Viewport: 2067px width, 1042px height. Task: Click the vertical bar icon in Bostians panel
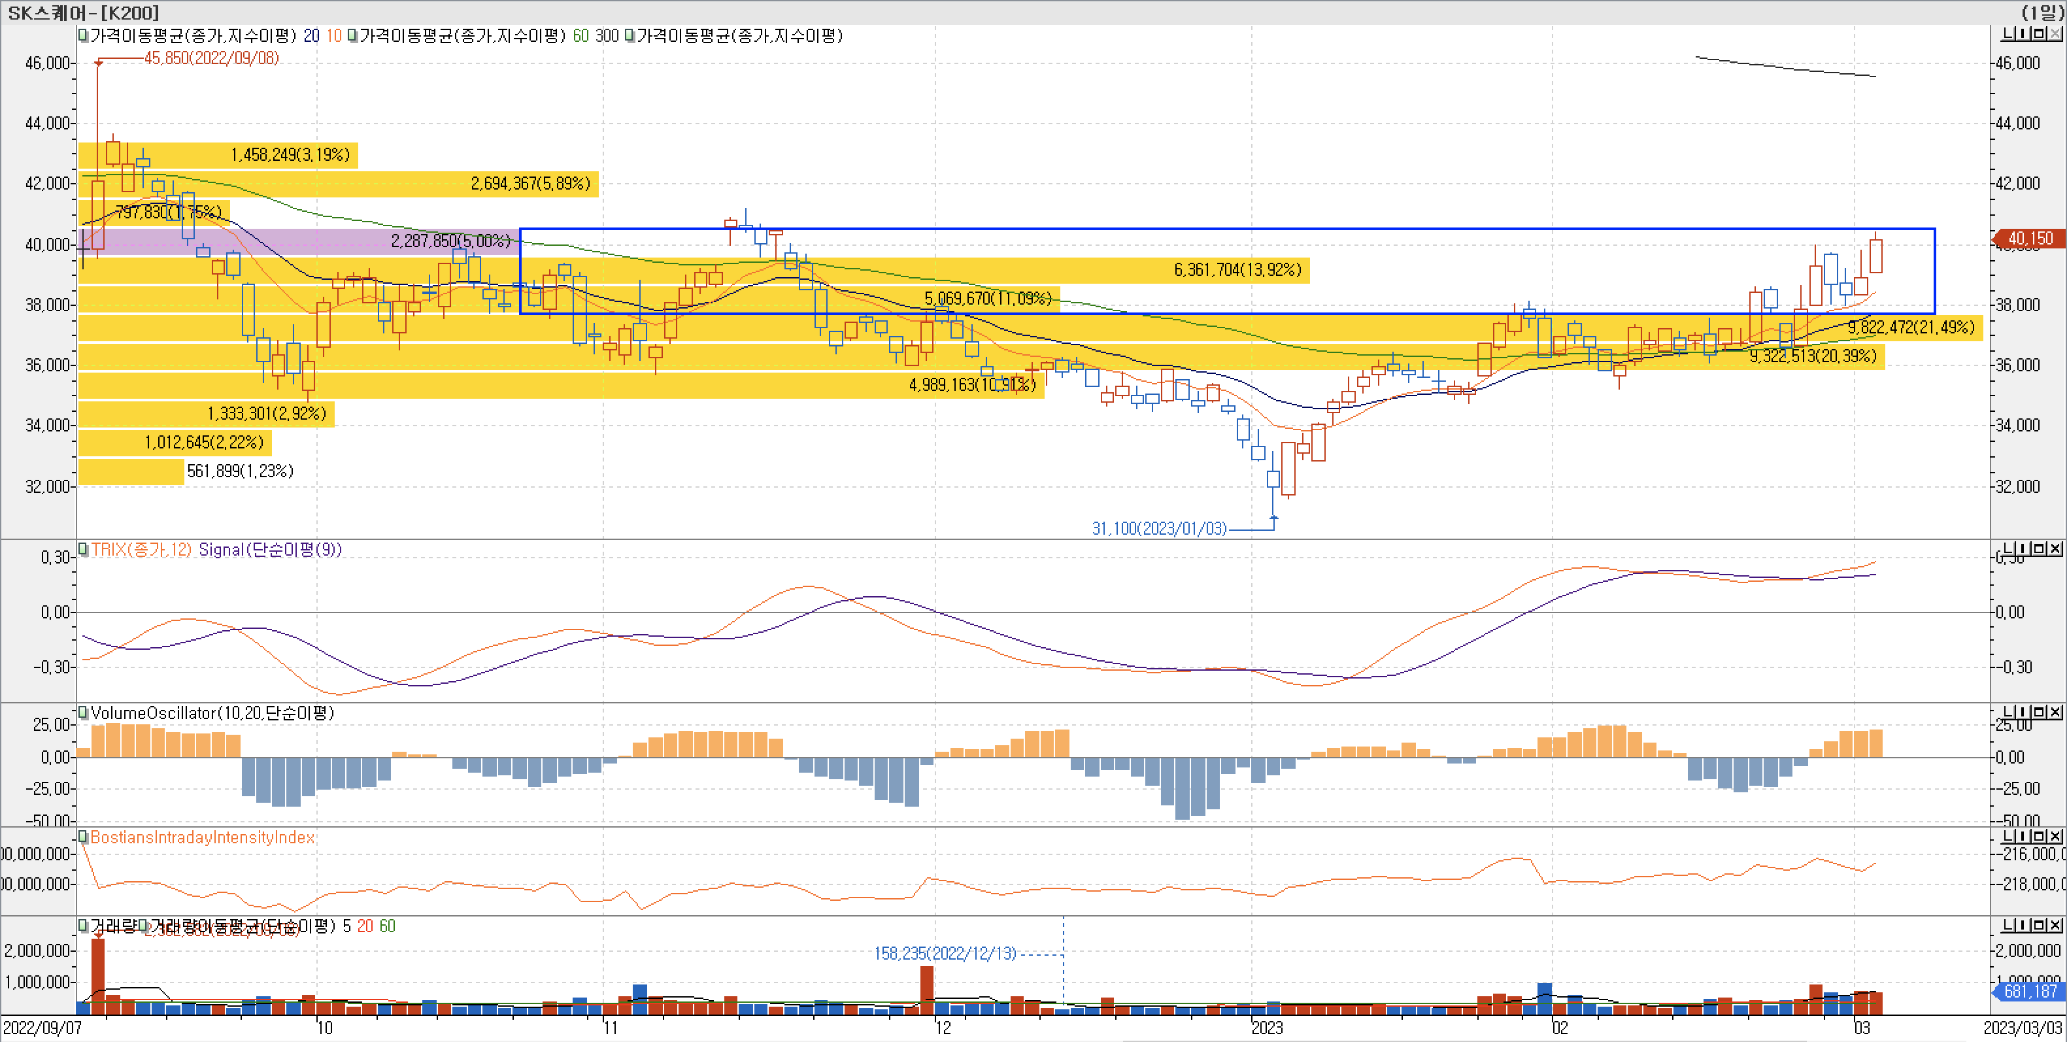tap(2024, 837)
